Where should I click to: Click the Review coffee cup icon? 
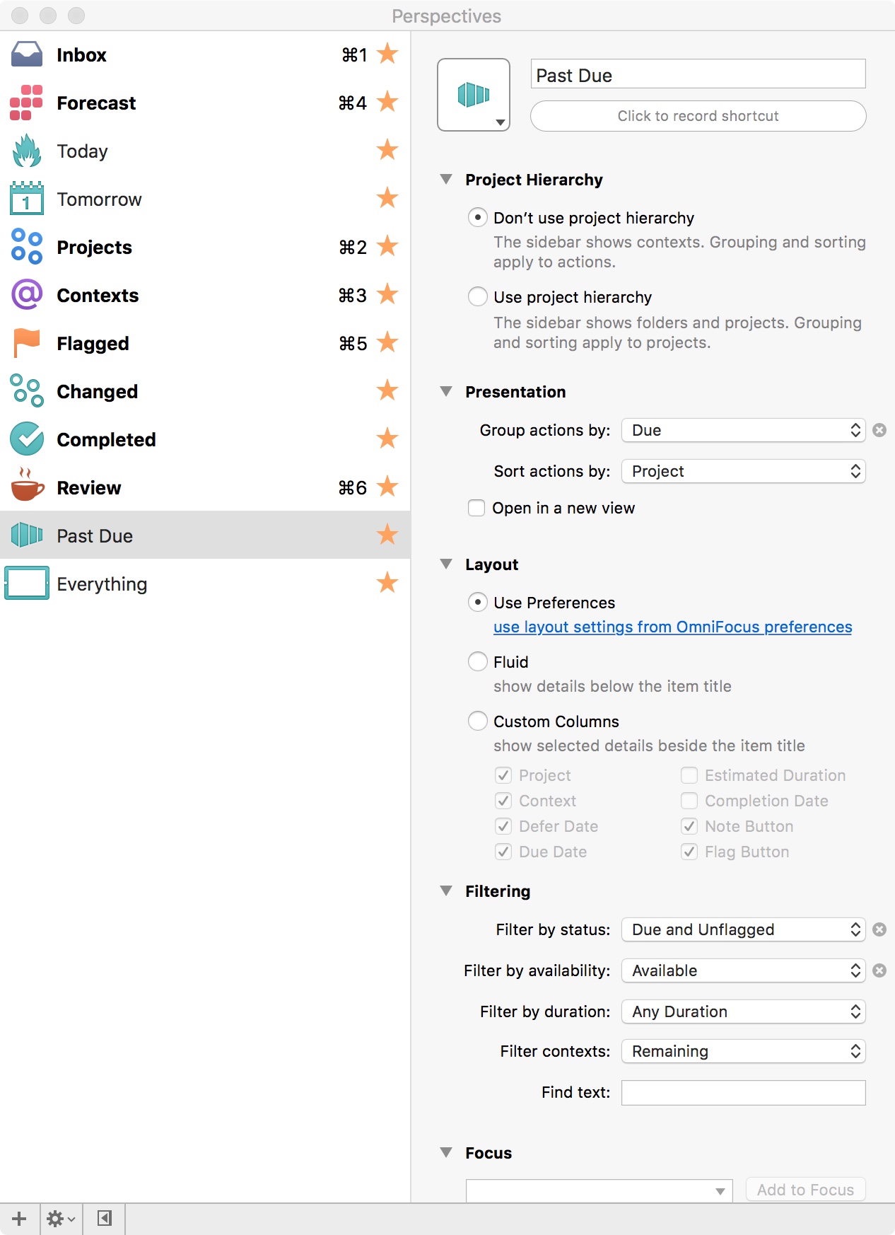pyautogui.click(x=27, y=487)
